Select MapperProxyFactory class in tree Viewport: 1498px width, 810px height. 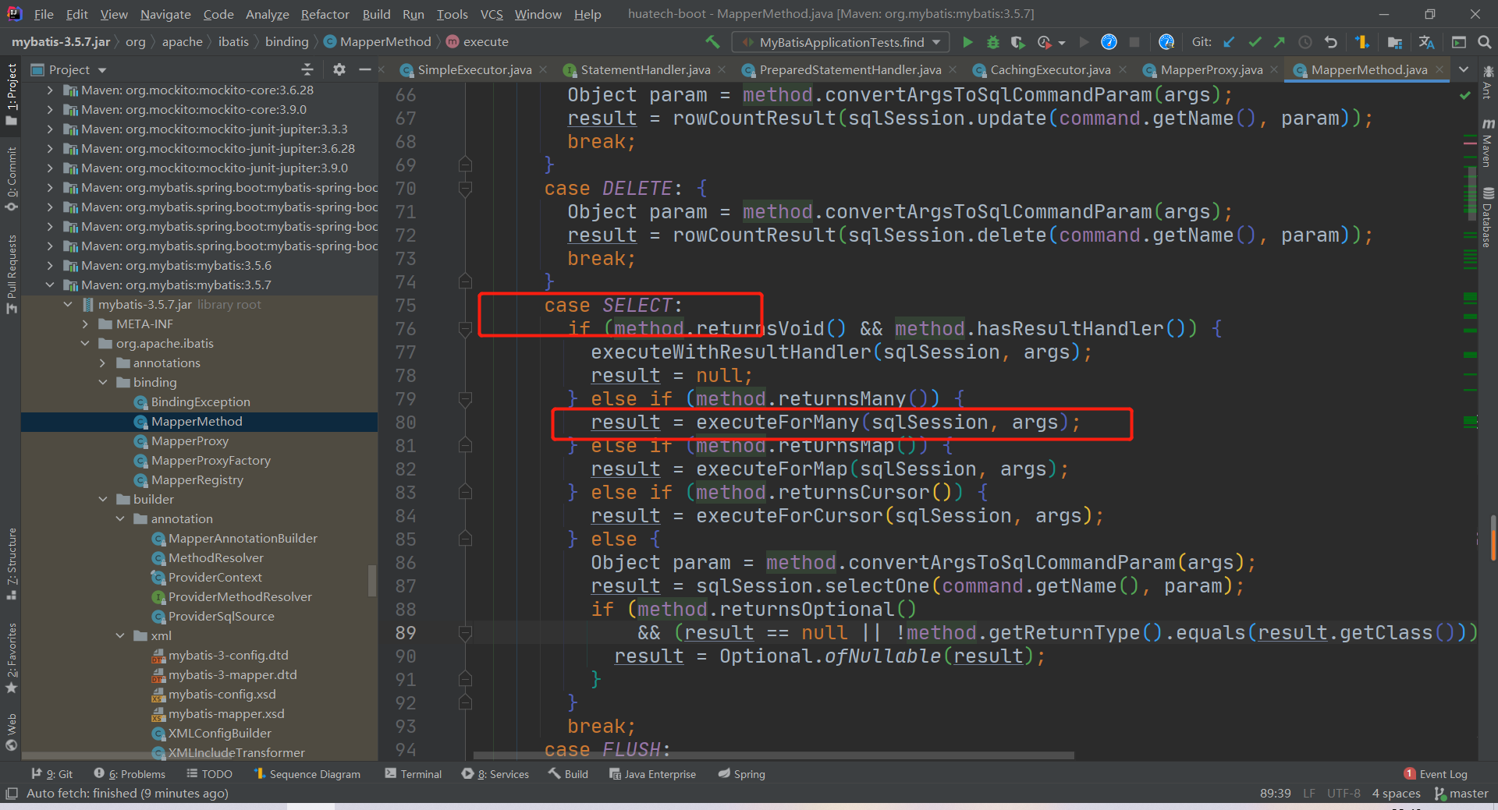point(211,460)
